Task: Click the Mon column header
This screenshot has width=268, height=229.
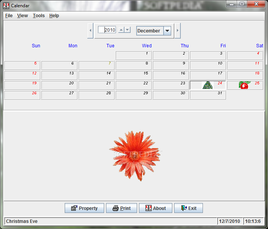Action: (73, 46)
